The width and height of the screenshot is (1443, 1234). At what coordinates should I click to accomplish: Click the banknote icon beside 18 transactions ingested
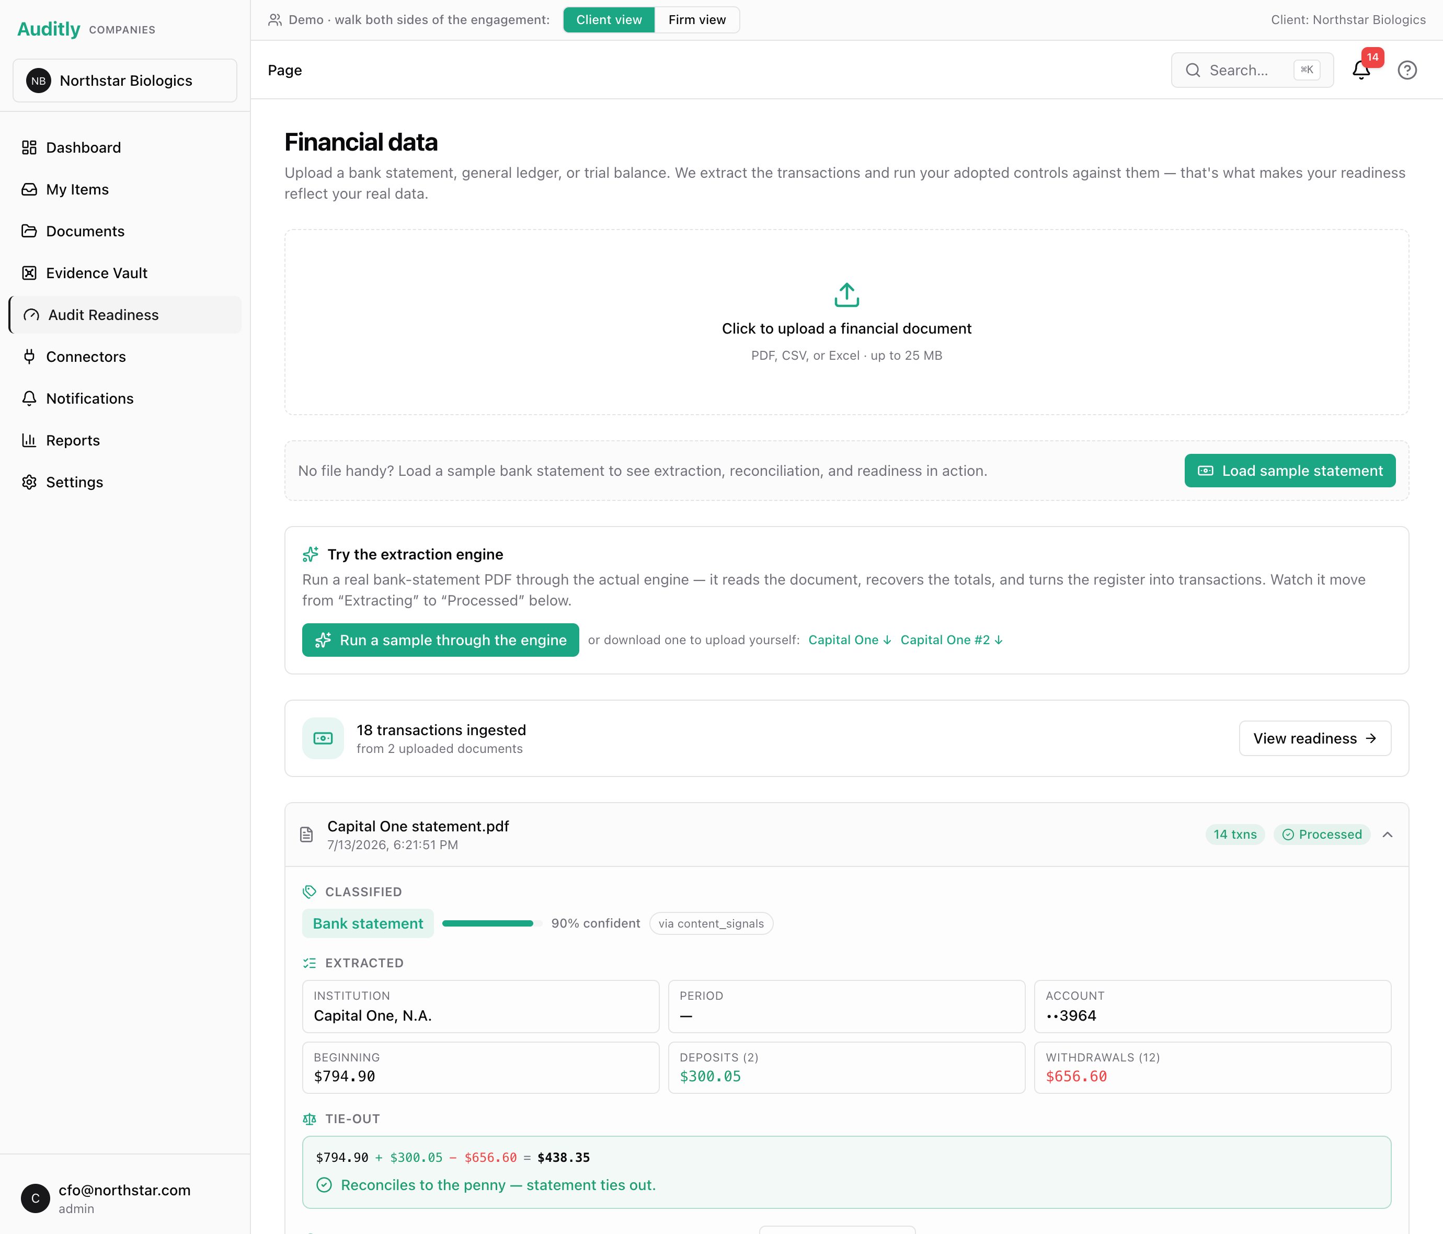[323, 738]
